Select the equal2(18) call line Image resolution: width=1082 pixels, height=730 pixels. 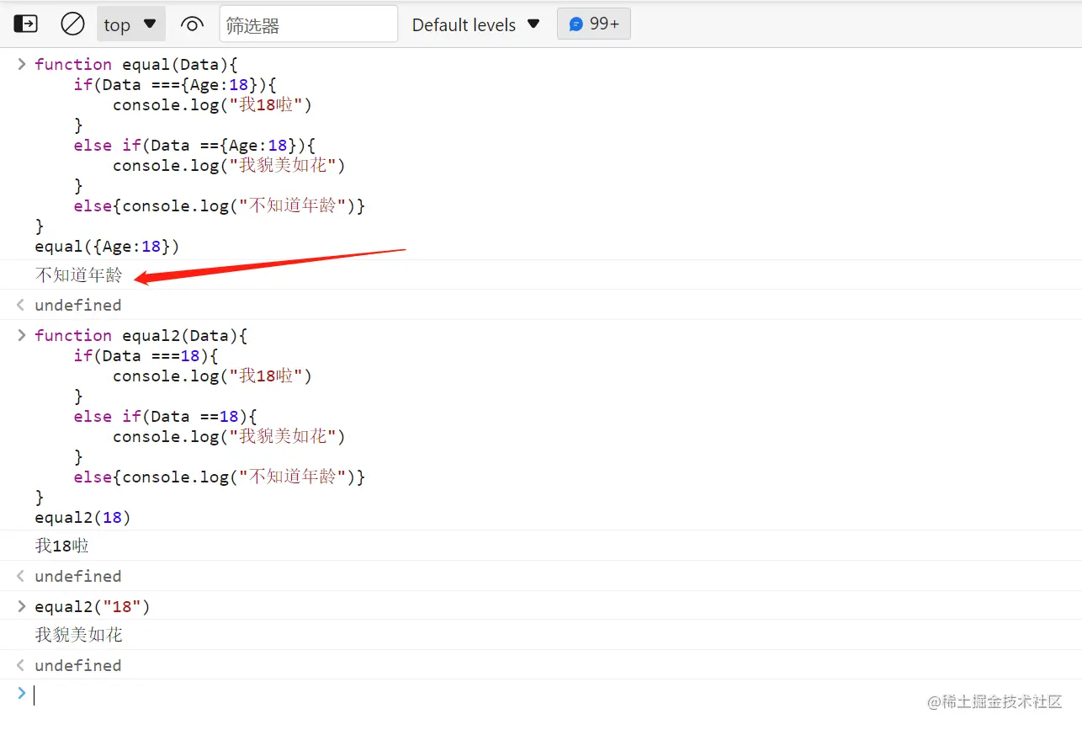[82, 517]
